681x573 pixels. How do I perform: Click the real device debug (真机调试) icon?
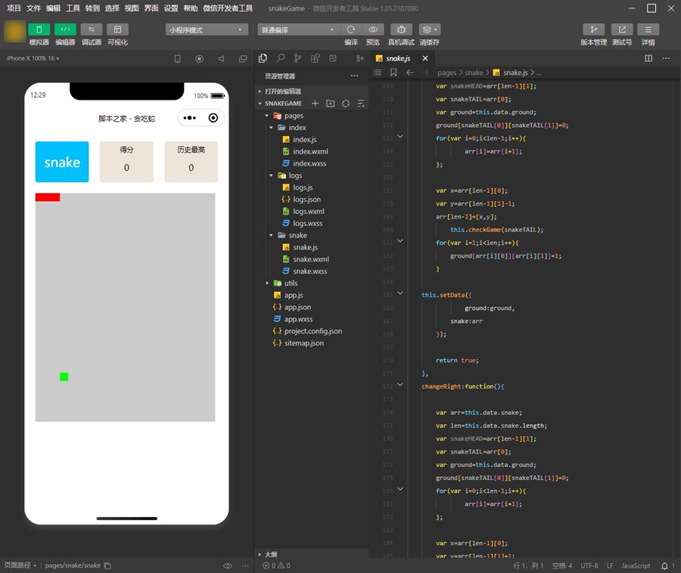pos(401,29)
